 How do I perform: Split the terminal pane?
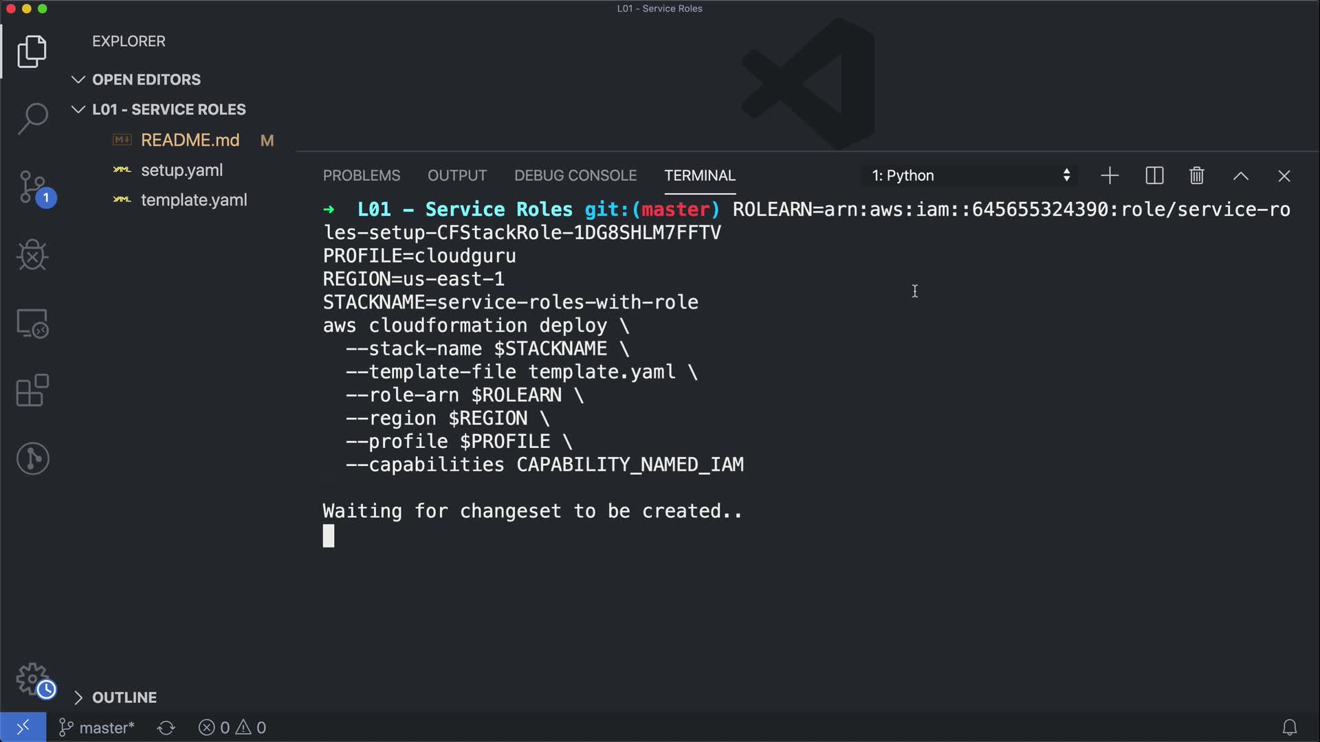pos(1154,176)
